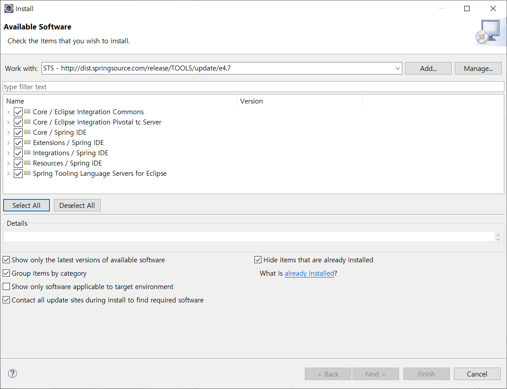This screenshot has width=507, height=389.
Task: Toggle Hide items that are already installed
Action: point(258,260)
